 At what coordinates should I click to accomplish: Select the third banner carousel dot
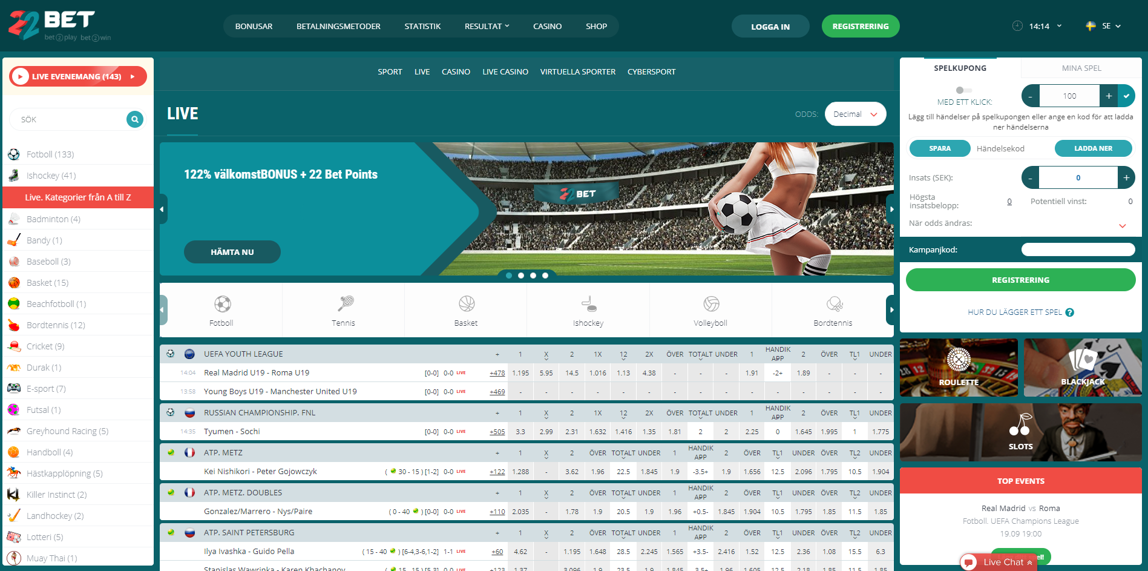[x=533, y=276]
